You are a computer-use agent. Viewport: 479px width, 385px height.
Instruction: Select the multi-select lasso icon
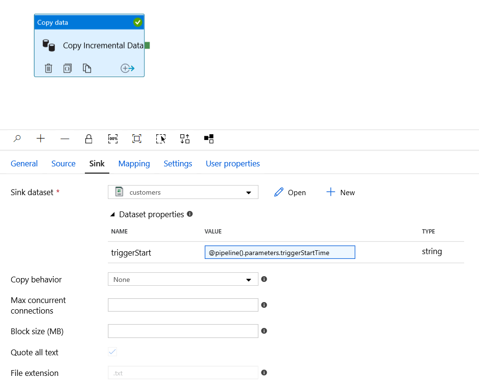pos(161,139)
